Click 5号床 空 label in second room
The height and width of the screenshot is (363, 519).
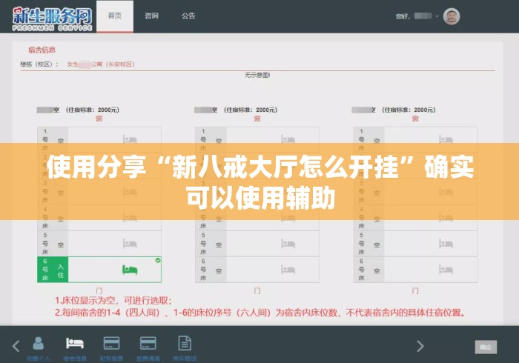211,244
